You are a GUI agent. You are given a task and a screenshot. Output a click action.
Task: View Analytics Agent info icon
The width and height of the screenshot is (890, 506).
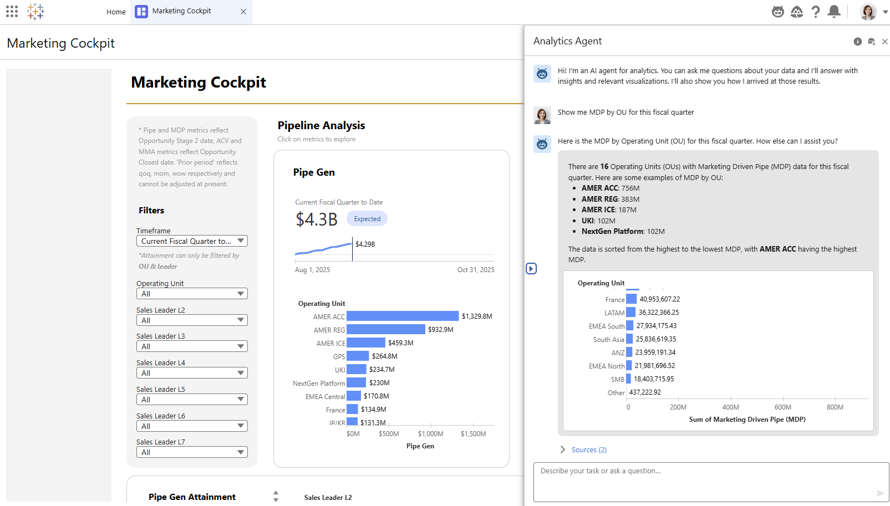click(857, 41)
